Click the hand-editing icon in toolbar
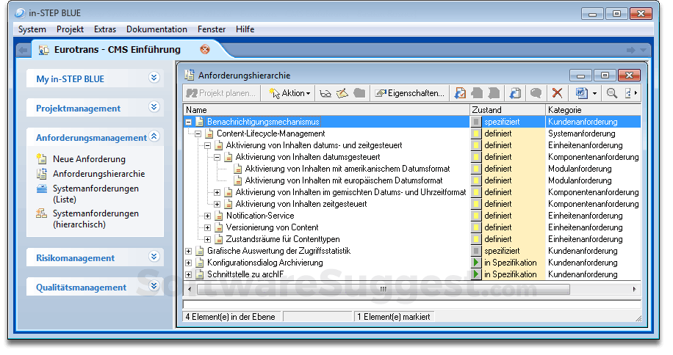Viewport: 673px width, 355px height. [x=342, y=93]
